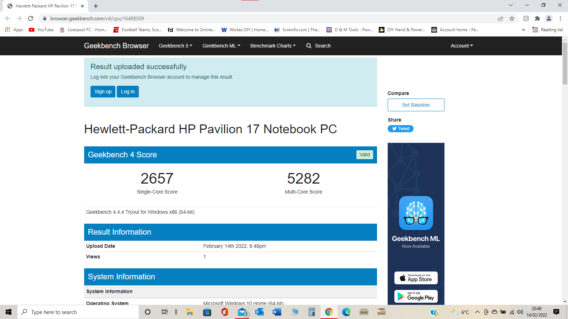Open Microsoft Store from the taskbar
568x319 pixels.
tap(207, 312)
